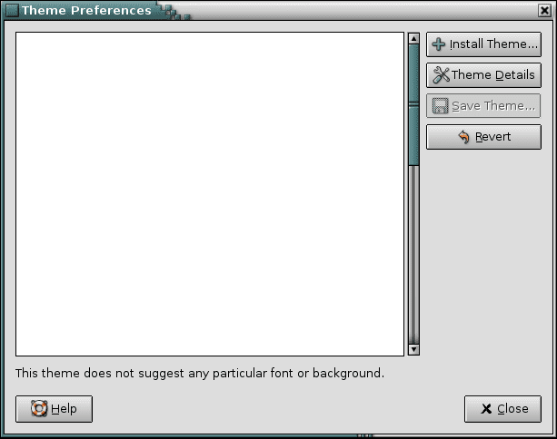Click the green plus icon for Install Theme

(438, 44)
